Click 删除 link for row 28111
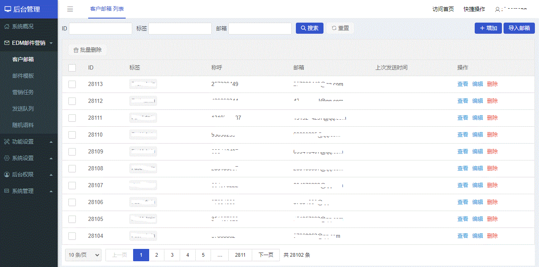This screenshot has width=539, height=267. coord(492,118)
